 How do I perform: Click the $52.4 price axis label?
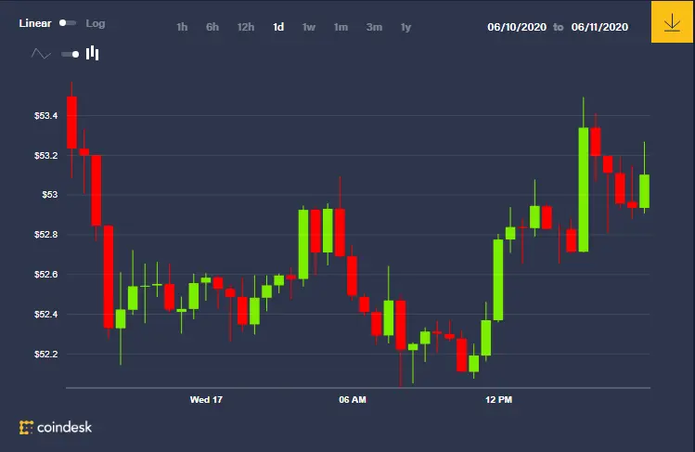point(45,315)
